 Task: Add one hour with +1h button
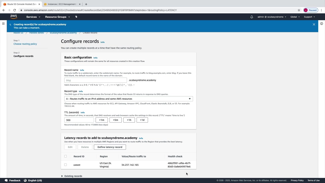pyautogui.click(x=129, y=120)
